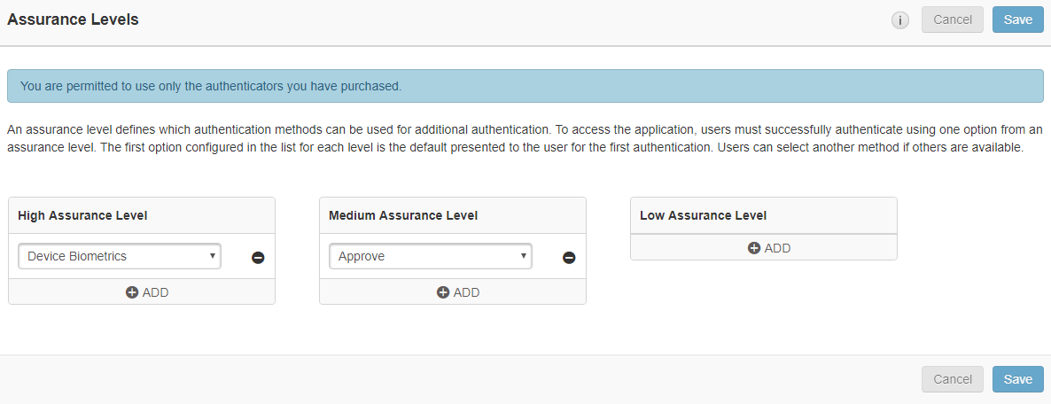Click the arrow on Device Biometrics selector
Image resolution: width=1051 pixels, height=404 pixels.
(x=213, y=256)
